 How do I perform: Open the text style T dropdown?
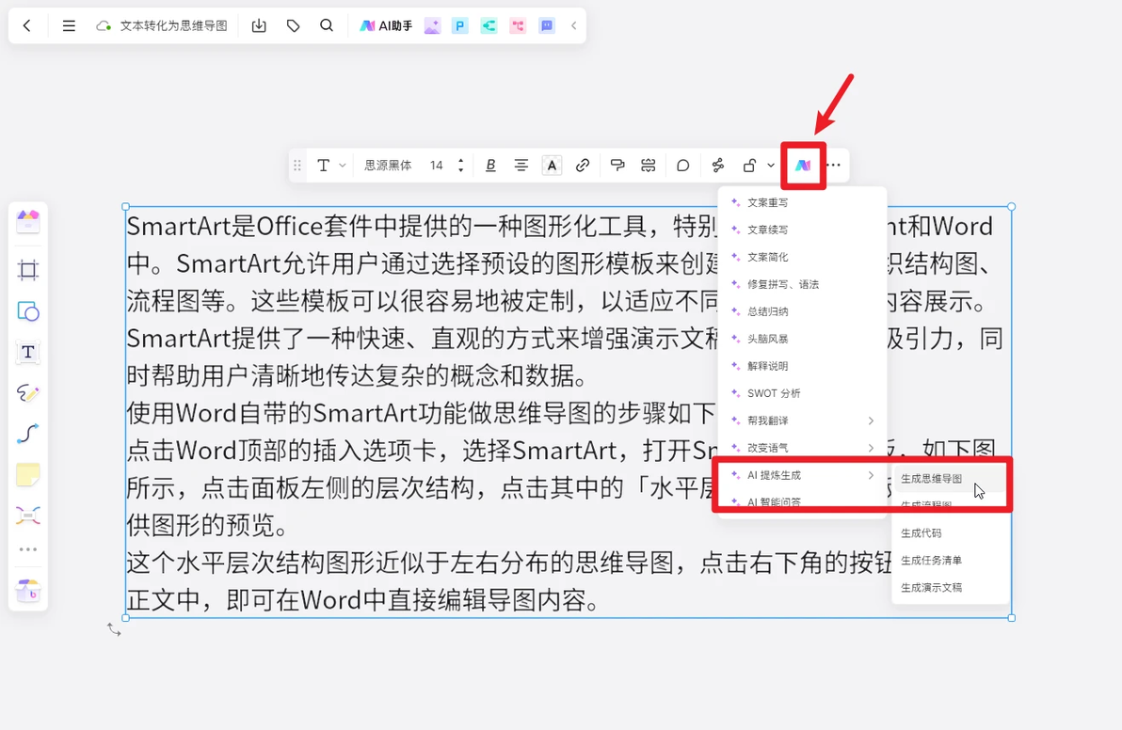pyautogui.click(x=330, y=166)
